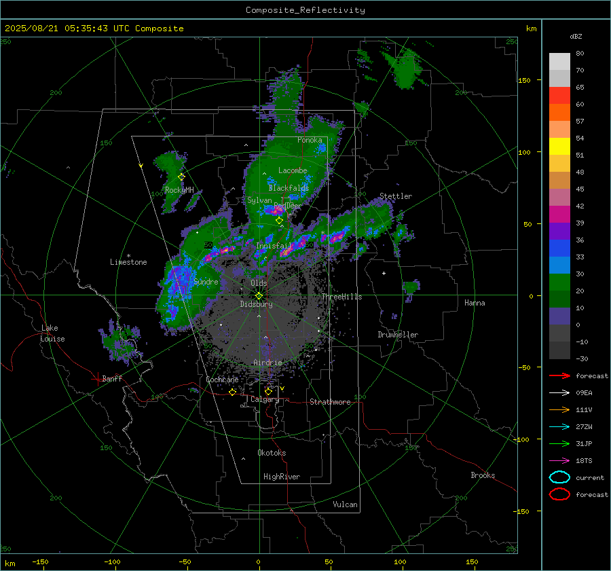Screen dimensions: 611x571
Task: Click the yellow diamond marker above Calgary
Action: [268, 391]
